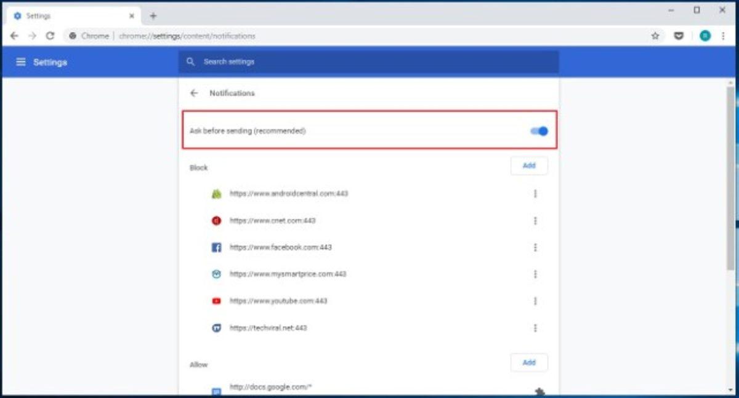Click the Android Central site favicon
This screenshot has height=398, width=739.
[x=216, y=194]
